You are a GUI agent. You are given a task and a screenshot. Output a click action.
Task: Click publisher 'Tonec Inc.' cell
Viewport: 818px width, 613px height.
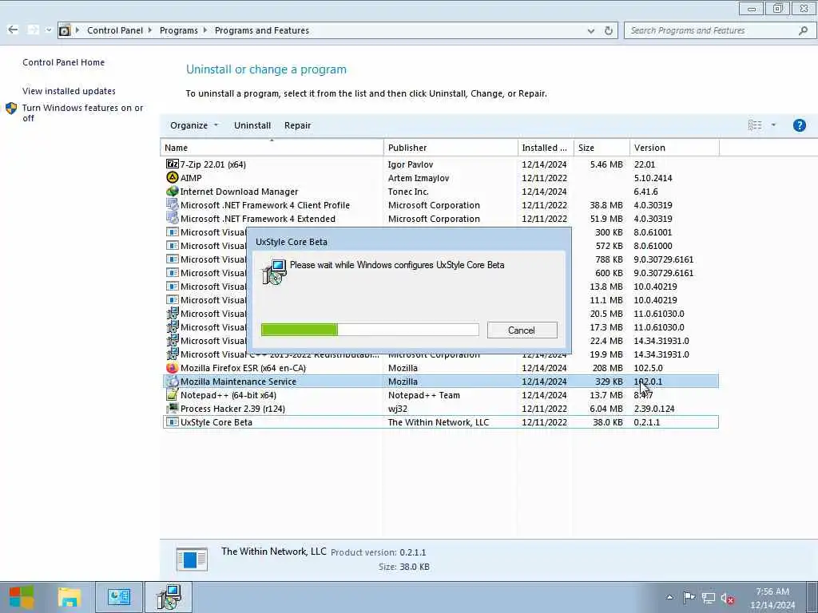pyautogui.click(x=408, y=192)
